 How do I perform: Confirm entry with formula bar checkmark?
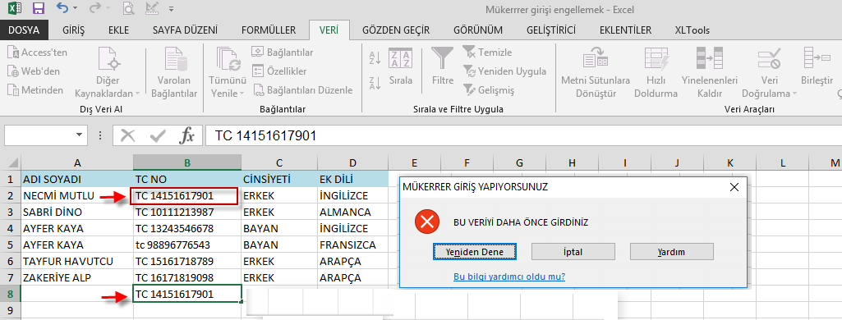pyautogui.click(x=158, y=135)
